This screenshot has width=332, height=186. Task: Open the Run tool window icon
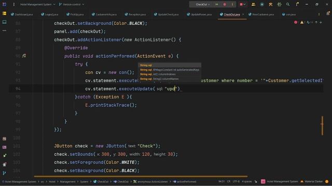tap(5, 156)
